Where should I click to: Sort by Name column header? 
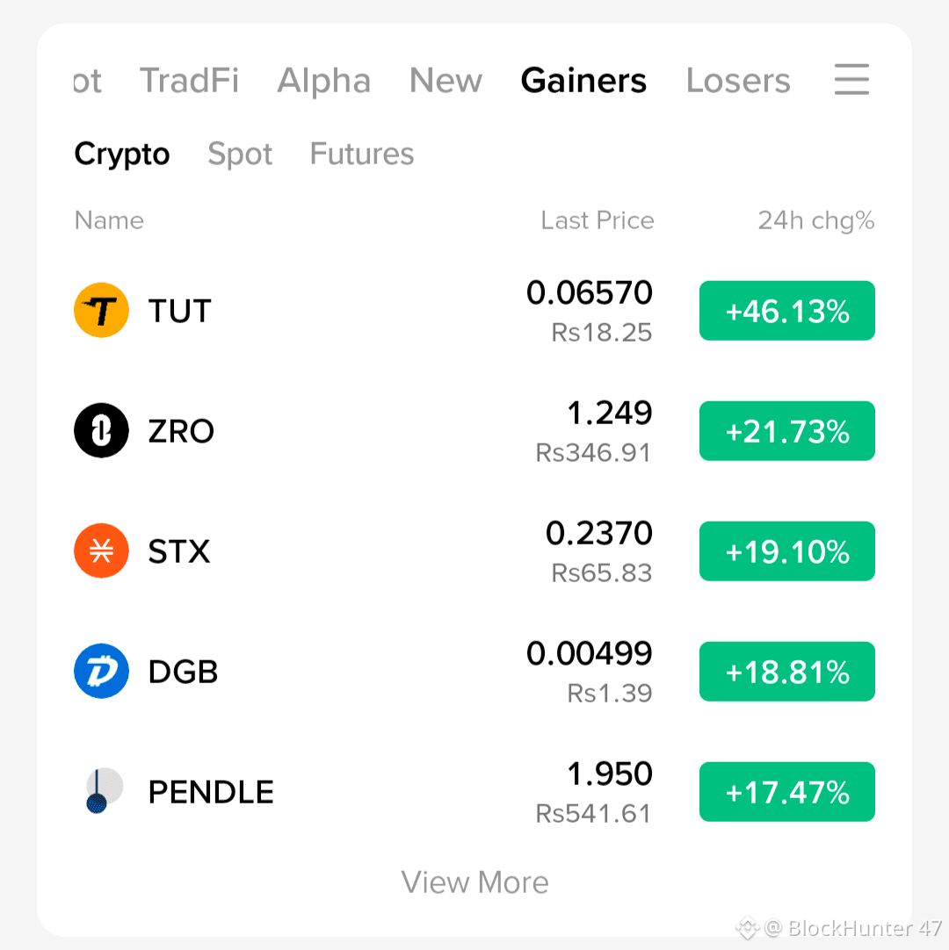coord(109,220)
